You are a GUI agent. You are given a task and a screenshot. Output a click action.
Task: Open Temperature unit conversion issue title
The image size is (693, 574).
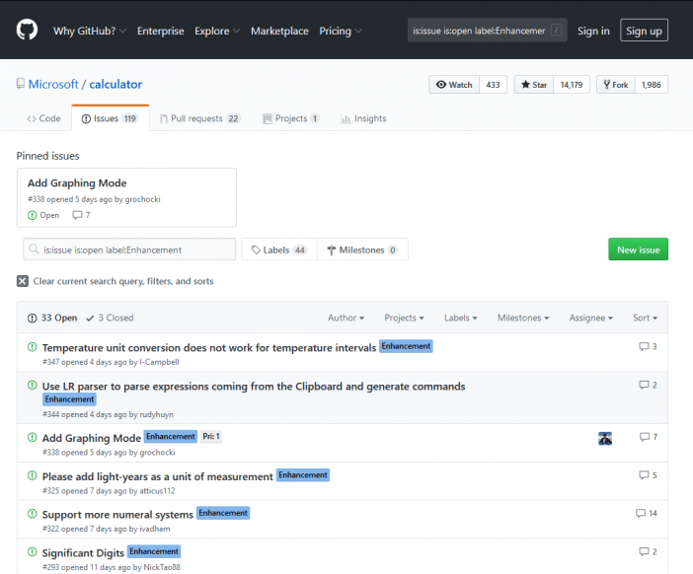click(209, 348)
